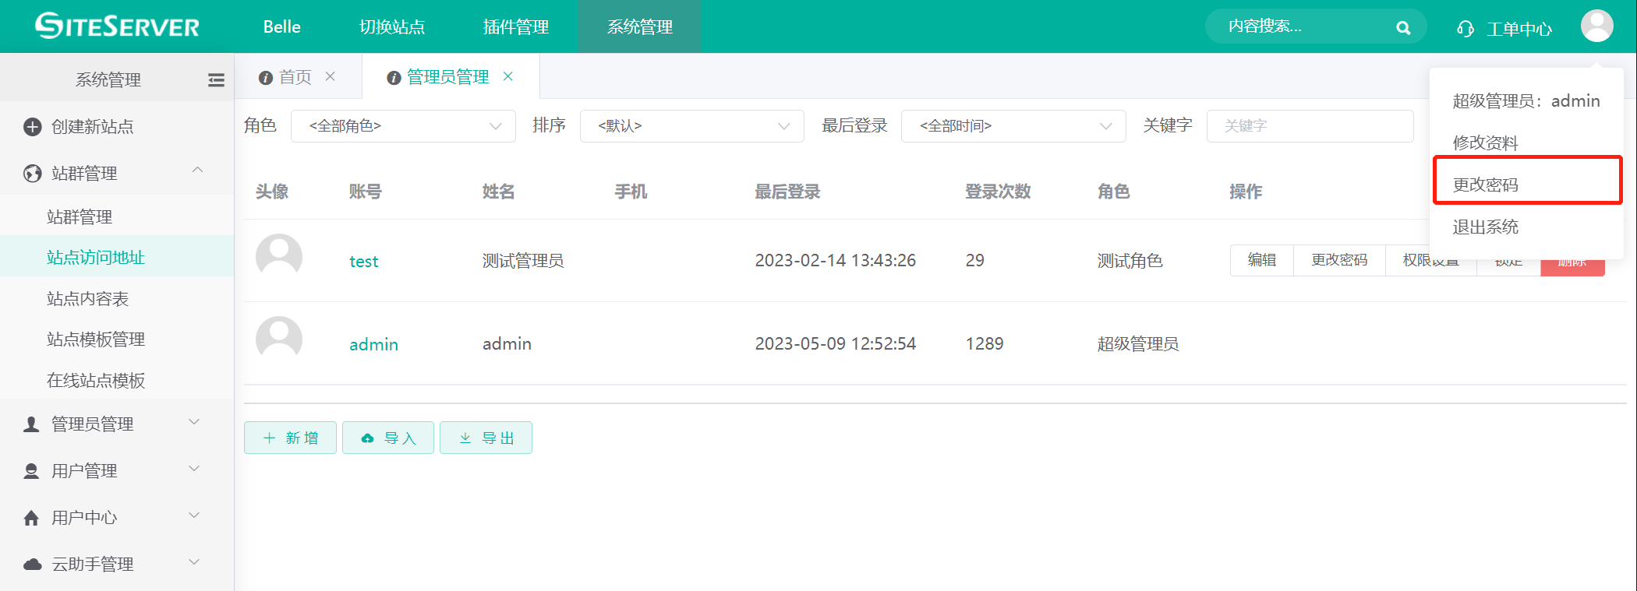
Task: Click the 导入 button
Action: [x=388, y=438]
